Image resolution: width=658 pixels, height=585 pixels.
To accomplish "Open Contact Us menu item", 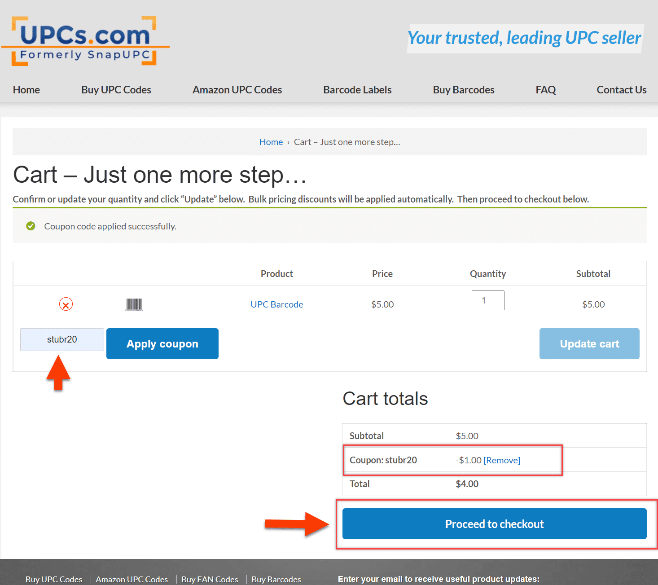I will click(622, 90).
